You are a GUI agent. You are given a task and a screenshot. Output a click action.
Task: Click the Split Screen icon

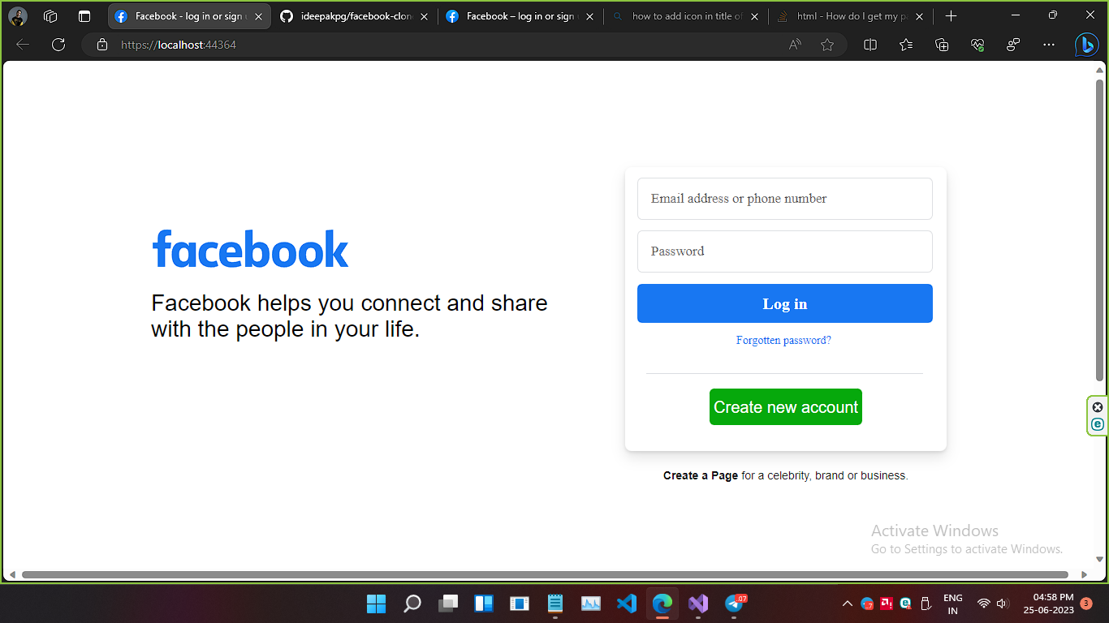coord(870,45)
